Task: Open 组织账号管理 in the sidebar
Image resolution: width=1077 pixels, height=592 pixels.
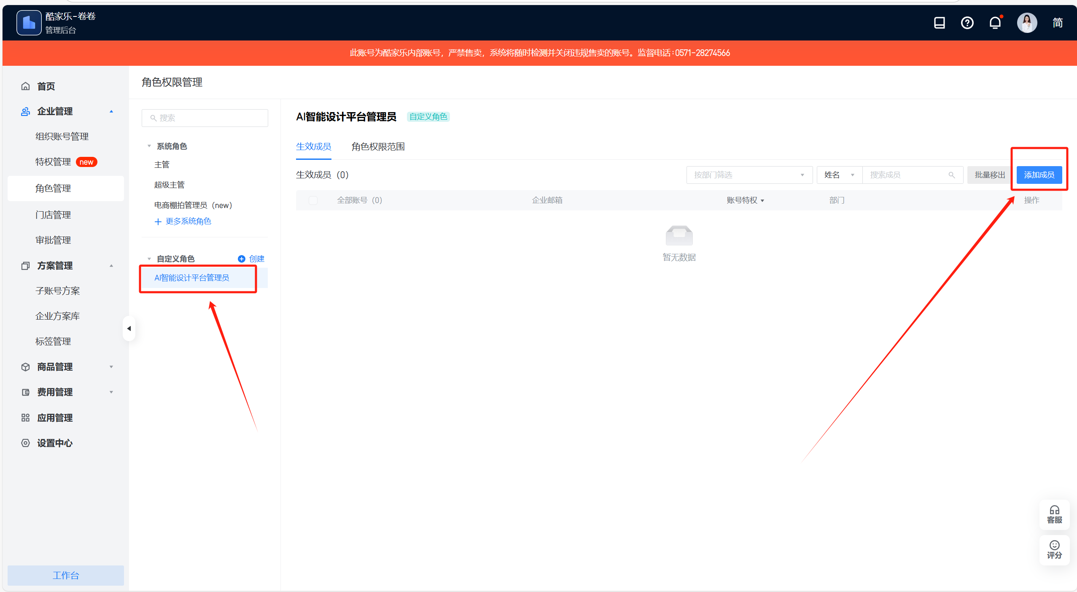Action: tap(62, 137)
